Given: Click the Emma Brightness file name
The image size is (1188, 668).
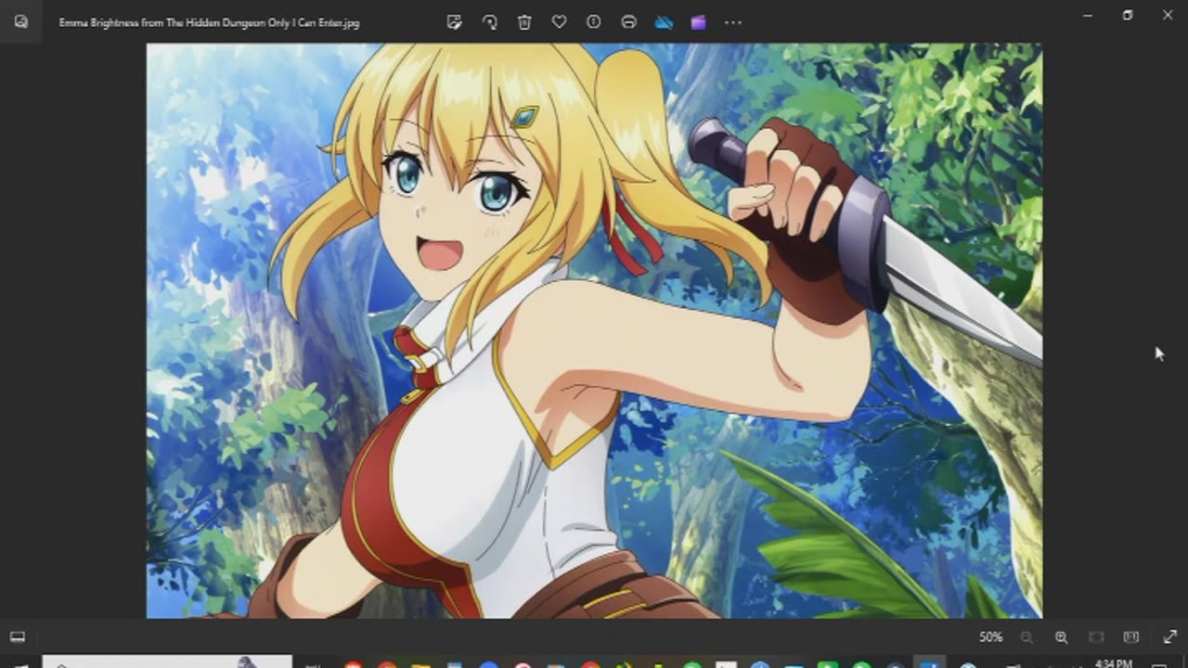Looking at the screenshot, I should pyautogui.click(x=209, y=22).
